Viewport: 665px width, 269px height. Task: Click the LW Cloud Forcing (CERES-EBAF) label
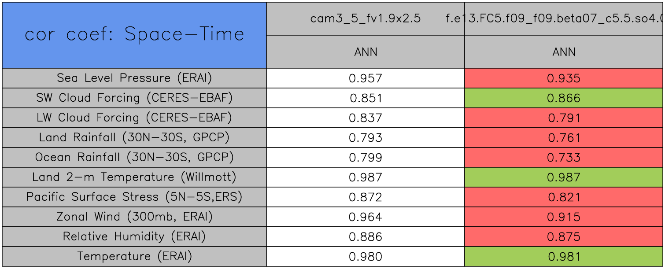tap(134, 118)
